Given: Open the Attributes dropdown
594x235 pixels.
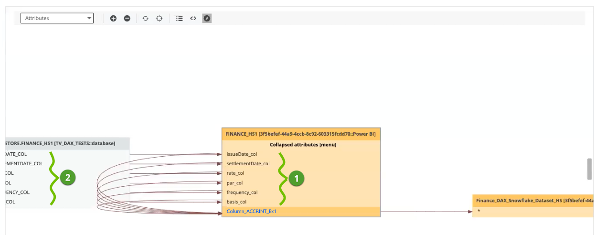Looking at the screenshot, I should pos(57,18).
